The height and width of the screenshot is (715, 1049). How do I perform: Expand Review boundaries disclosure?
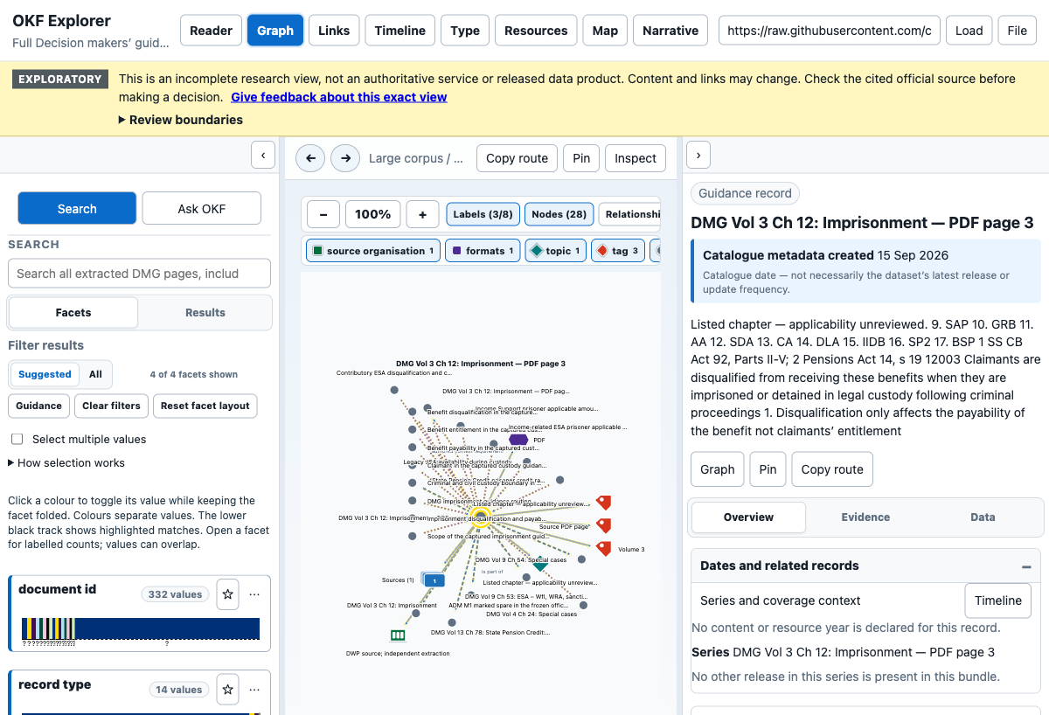pos(181,120)
